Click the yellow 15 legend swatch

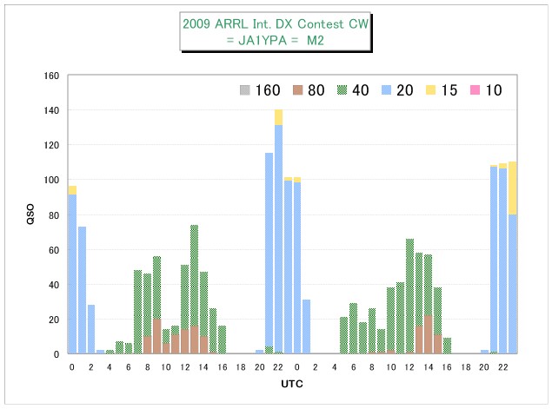pos(430,90)
